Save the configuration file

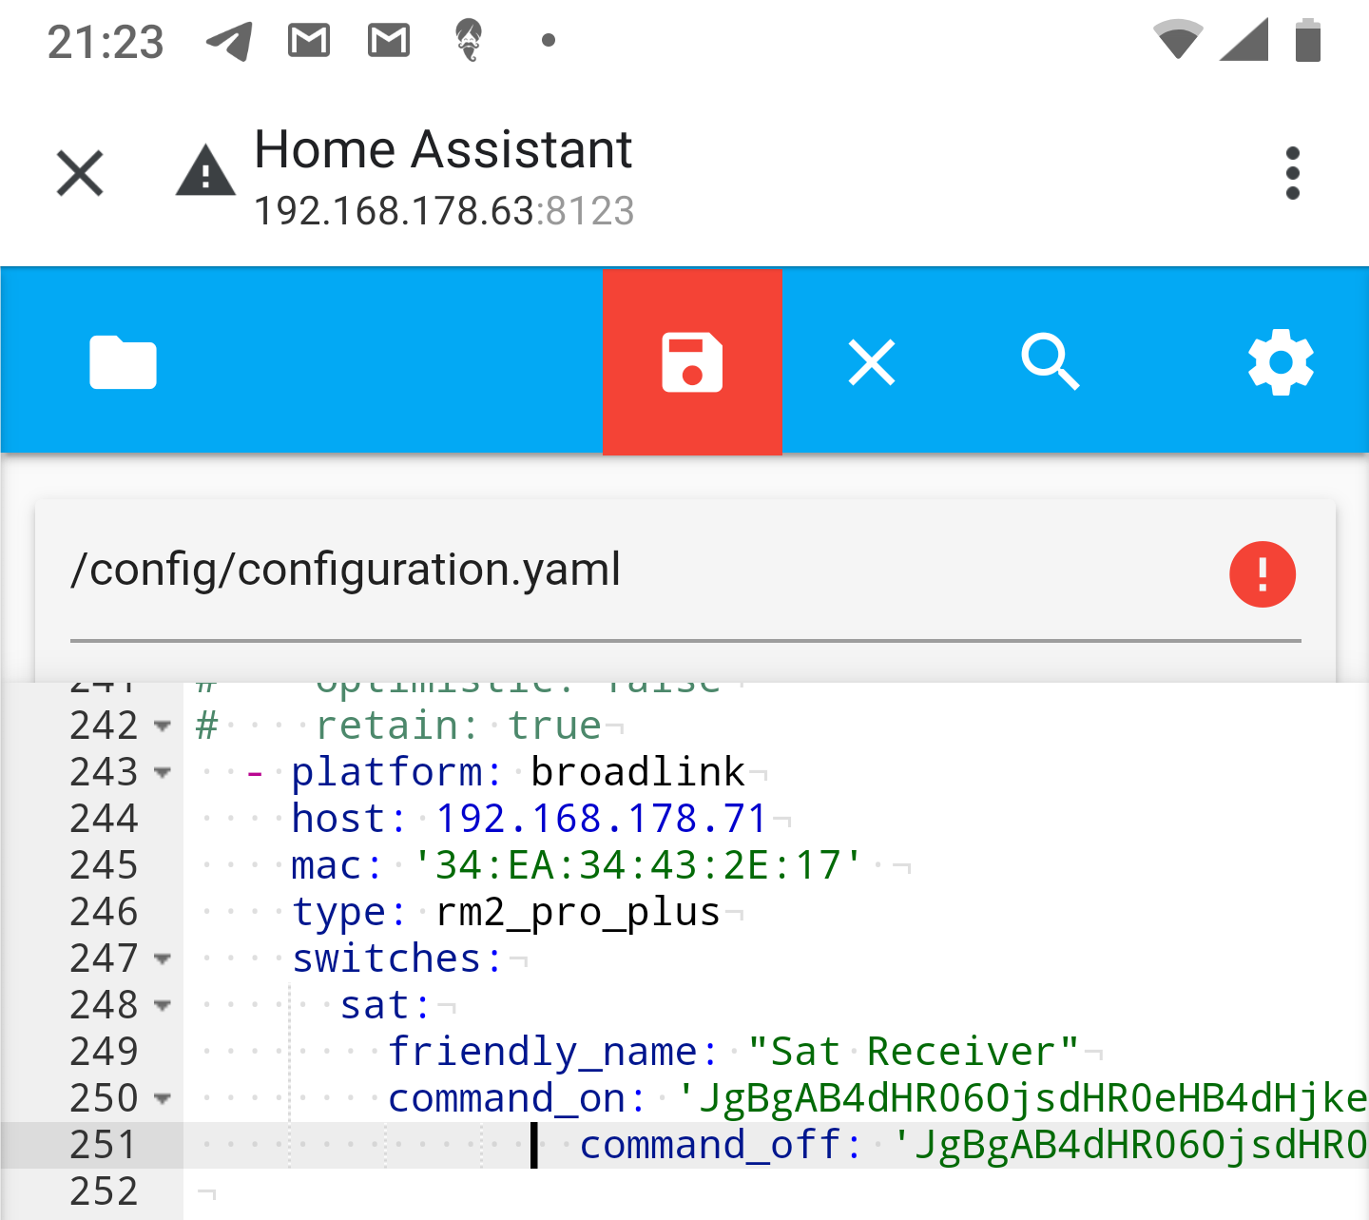[x=692, y=362]
